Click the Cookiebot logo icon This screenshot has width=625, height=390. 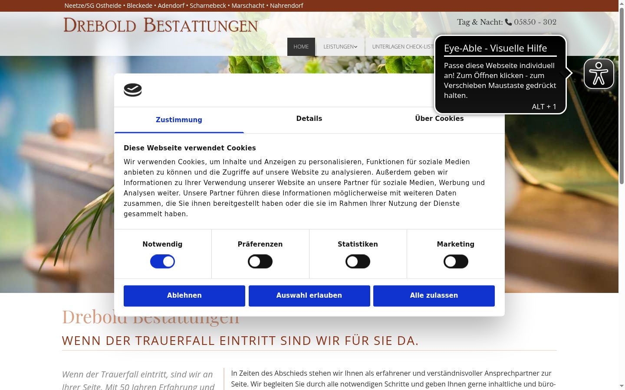(x=133, y=90)
